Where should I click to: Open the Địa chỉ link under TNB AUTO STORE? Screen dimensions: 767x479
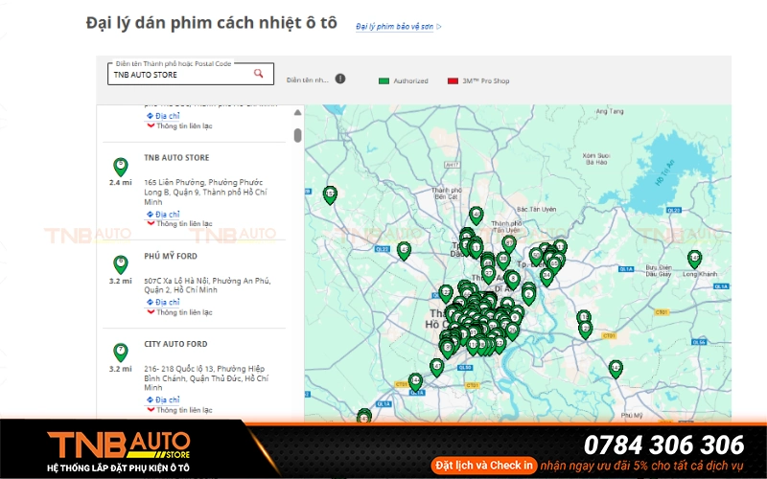coord(167,215)
